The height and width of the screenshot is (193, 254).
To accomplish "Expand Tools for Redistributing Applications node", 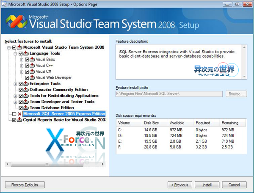I will (15, 96).
